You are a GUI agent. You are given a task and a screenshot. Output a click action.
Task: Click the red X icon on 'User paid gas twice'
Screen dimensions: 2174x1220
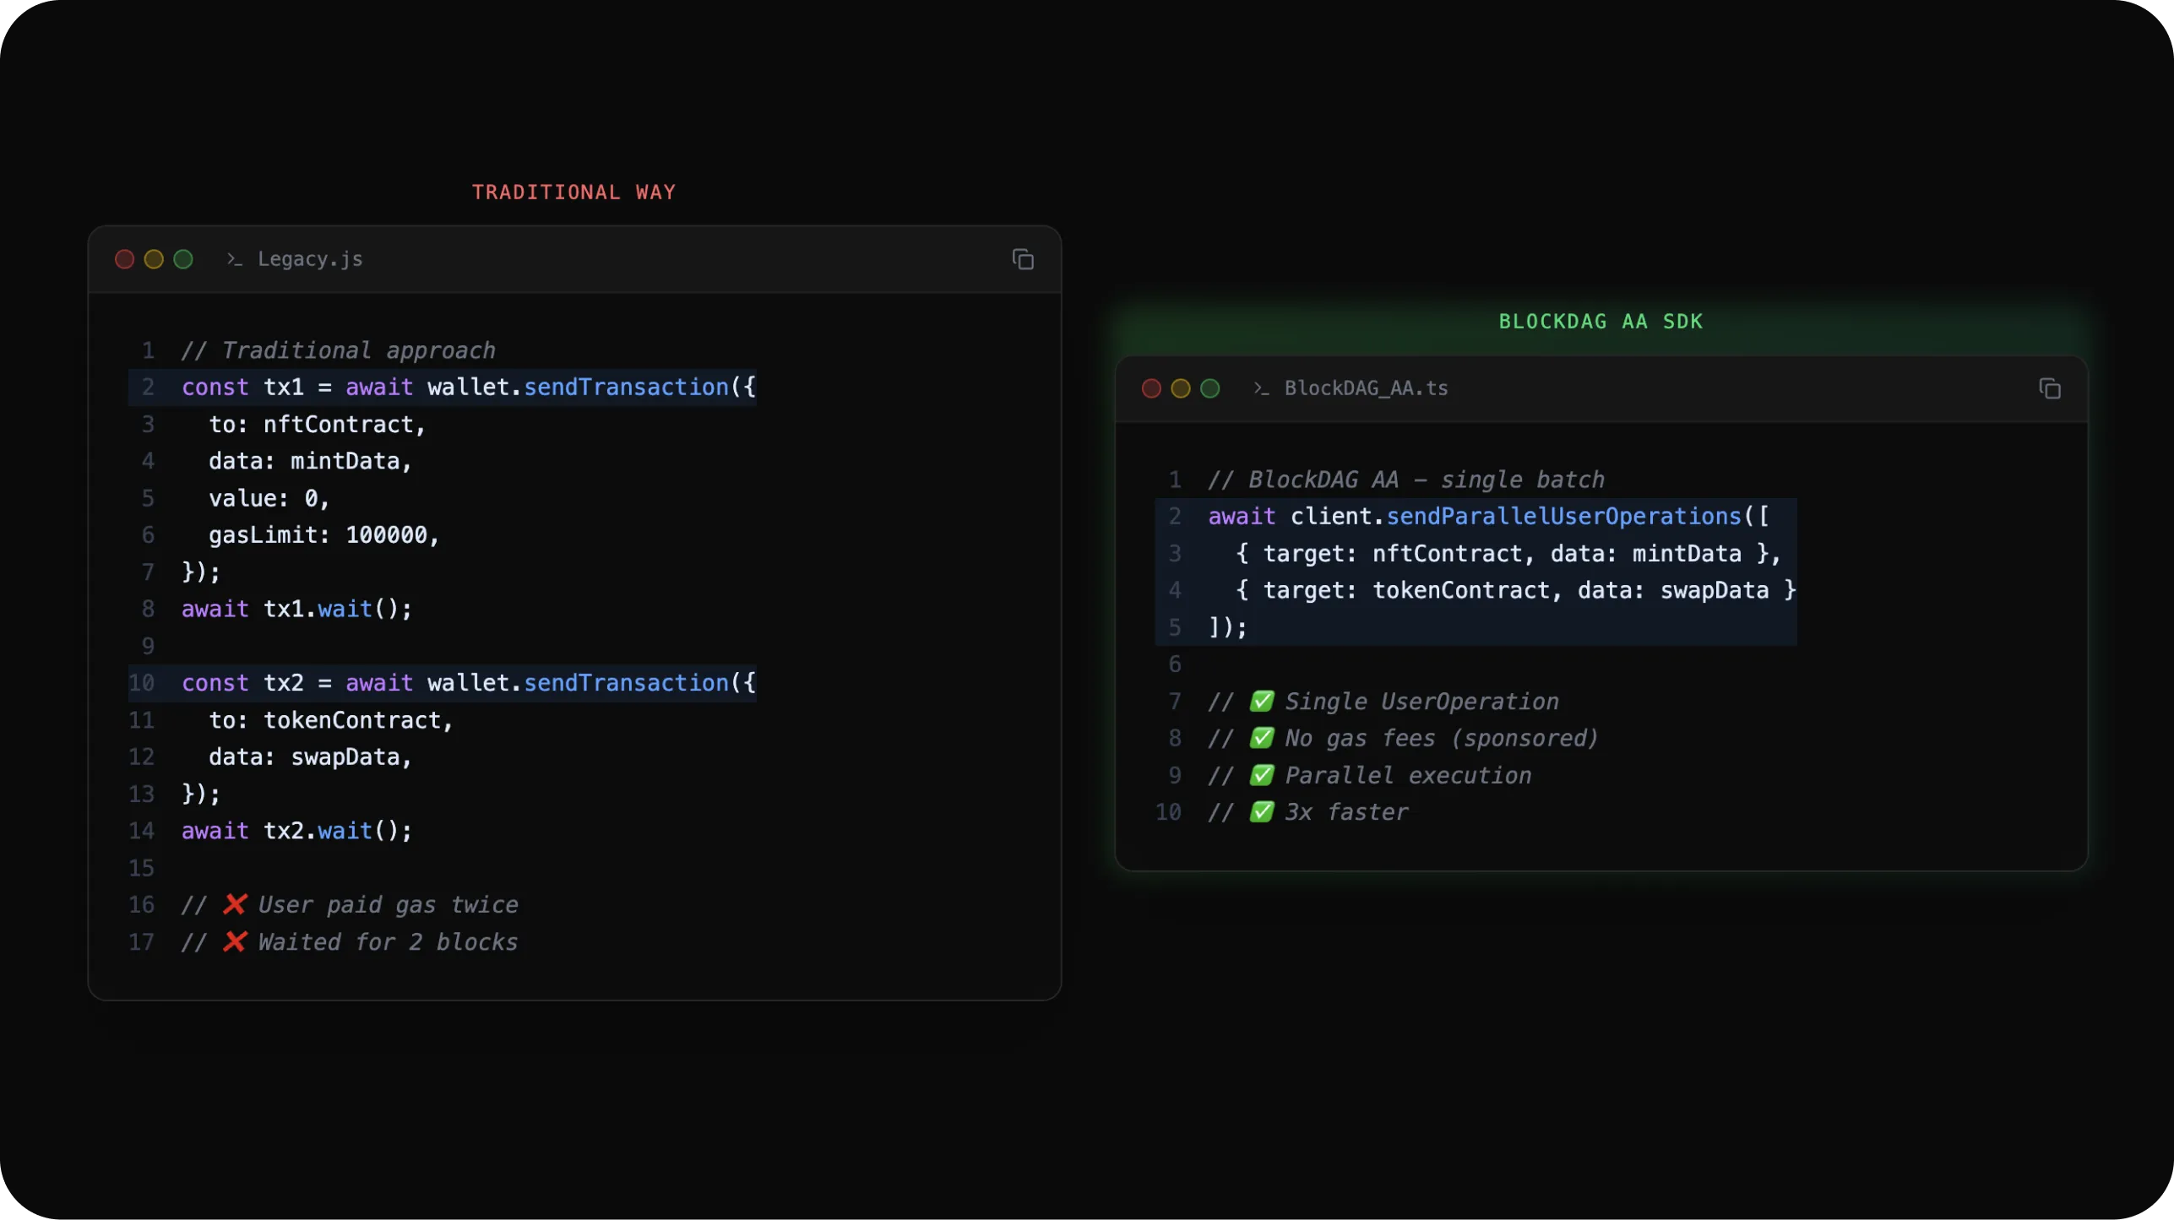coord(235,904)
